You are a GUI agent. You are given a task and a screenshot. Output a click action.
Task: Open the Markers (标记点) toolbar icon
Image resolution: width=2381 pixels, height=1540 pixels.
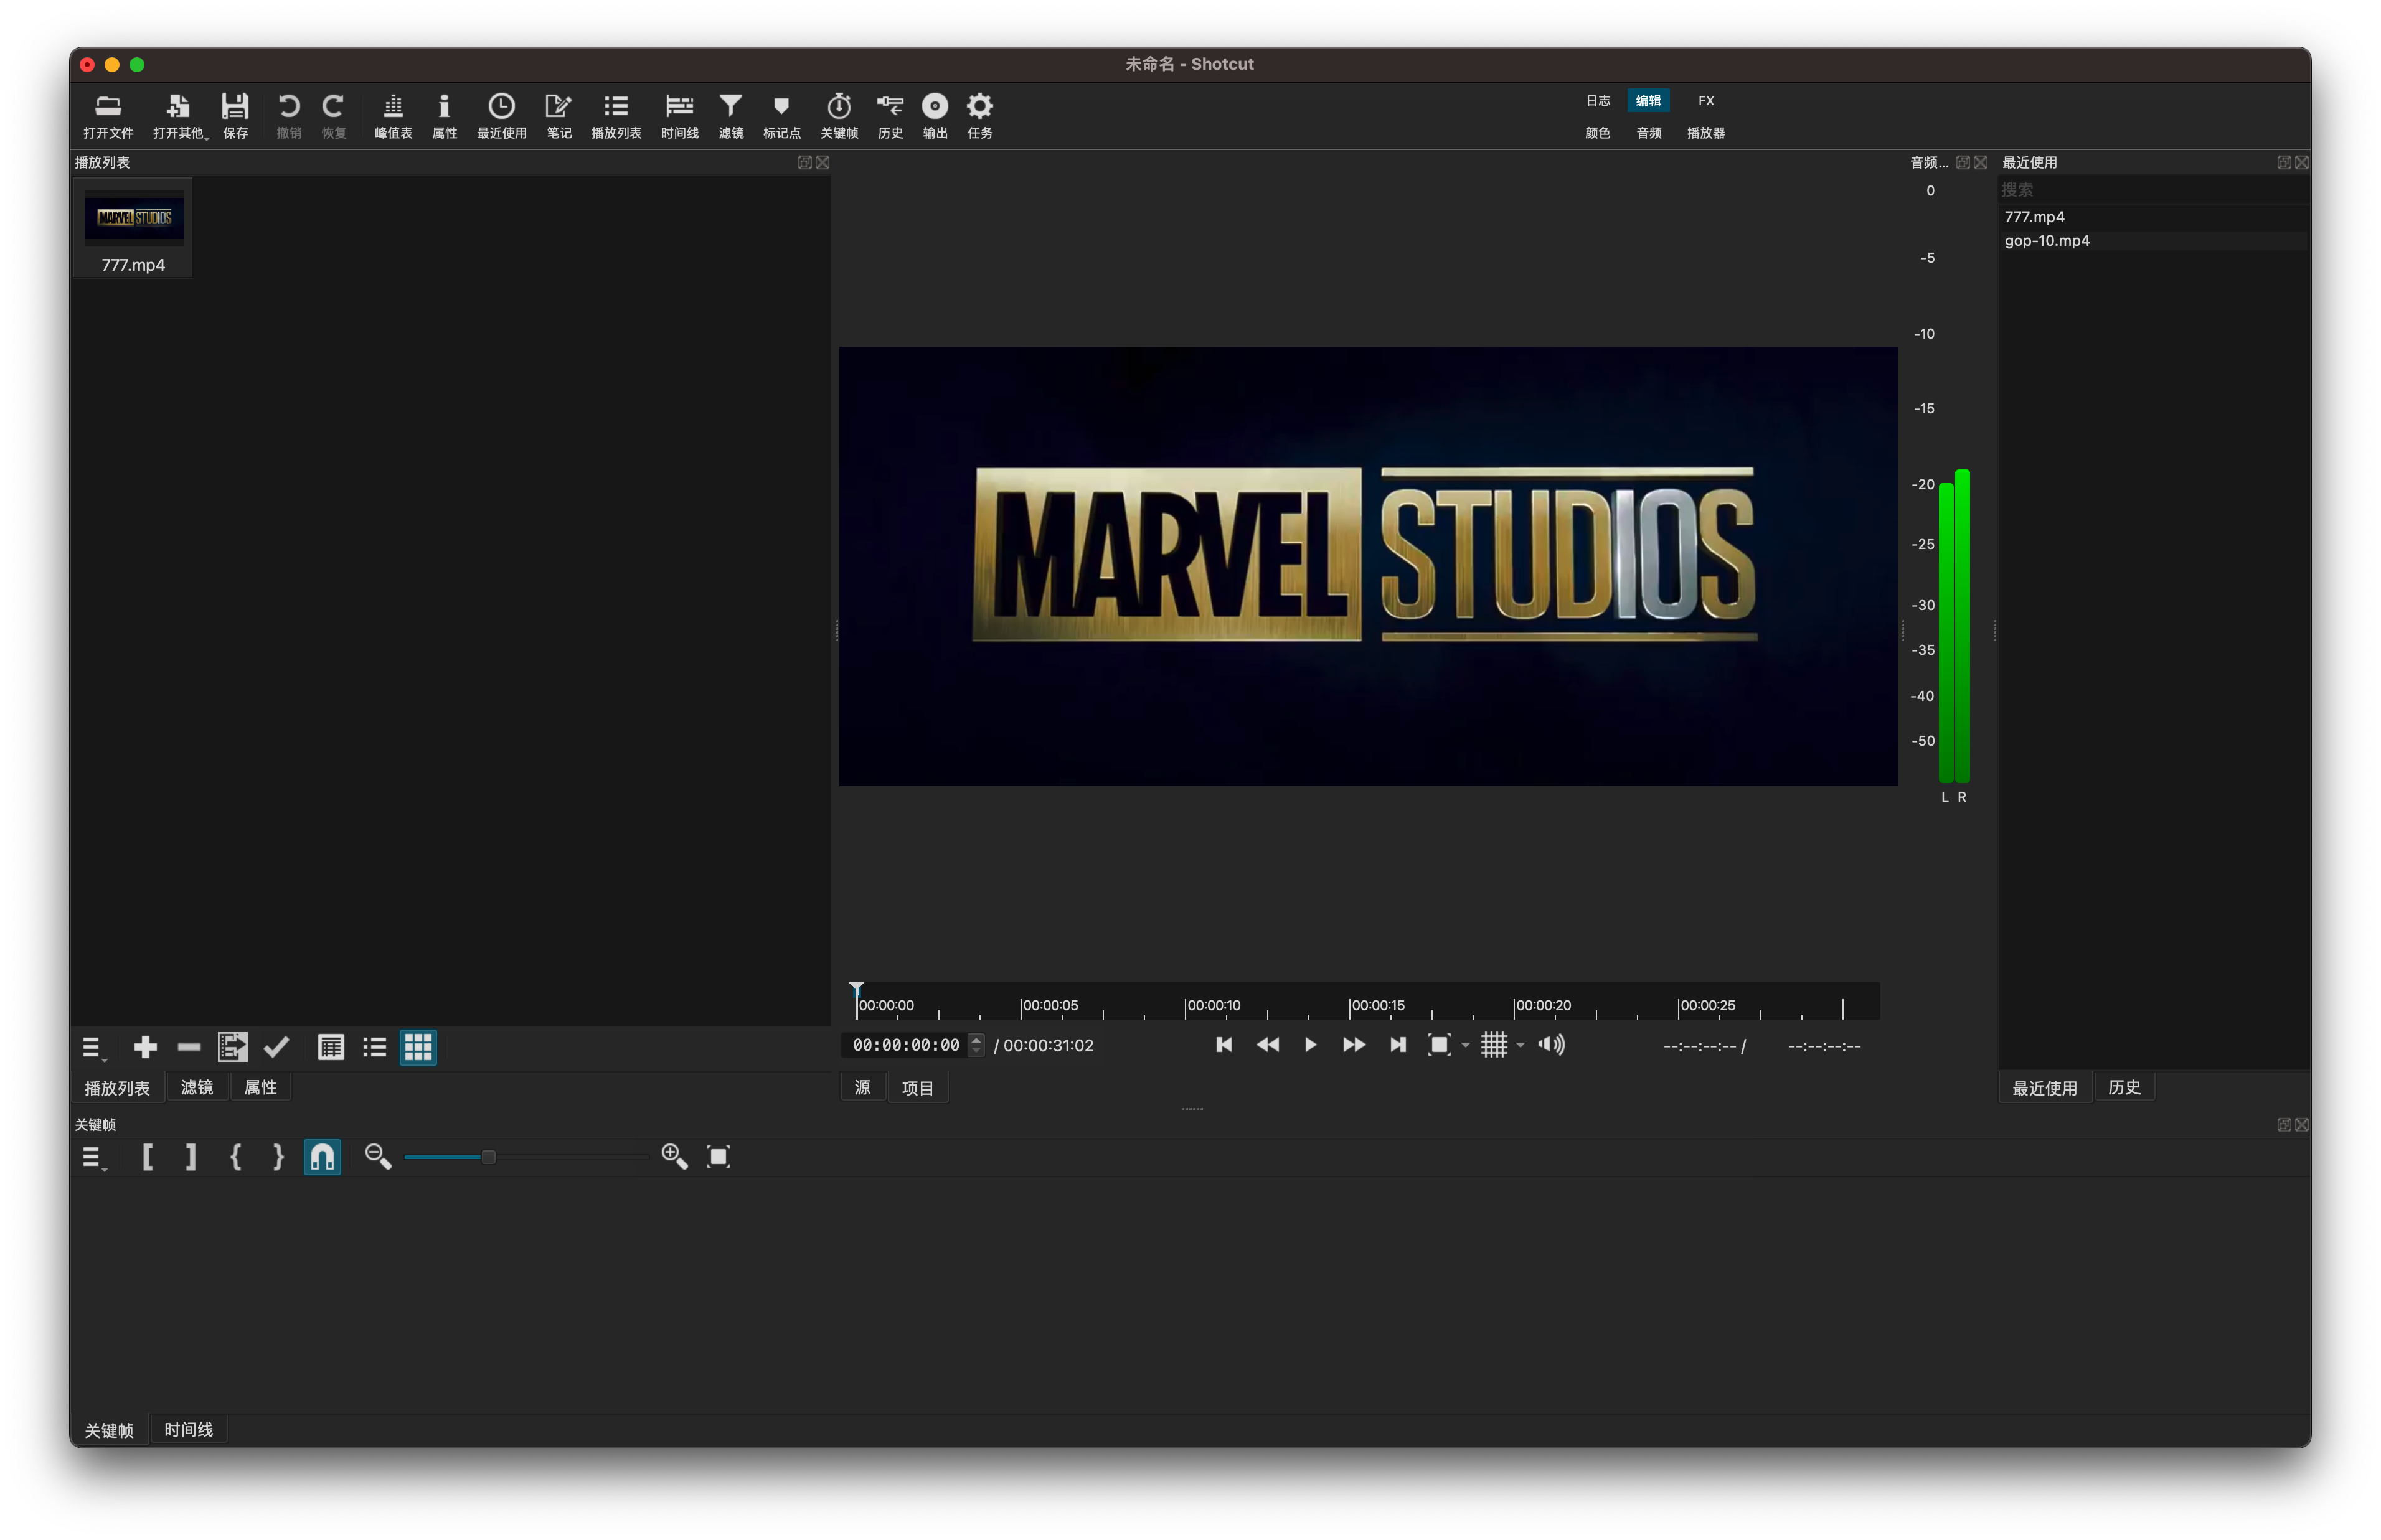781,115
